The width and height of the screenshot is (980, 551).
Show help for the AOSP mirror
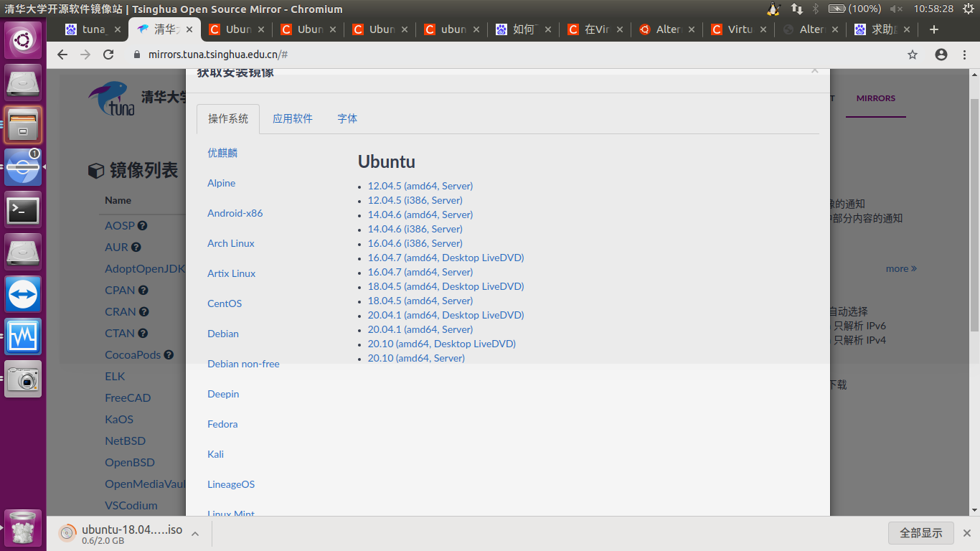click(x=143, y=225)
